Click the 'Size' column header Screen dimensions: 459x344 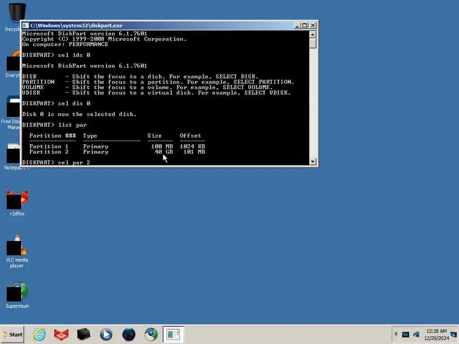(155, 136)
